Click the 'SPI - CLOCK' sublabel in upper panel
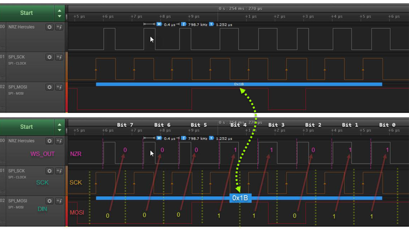 [x=17, y=63]
